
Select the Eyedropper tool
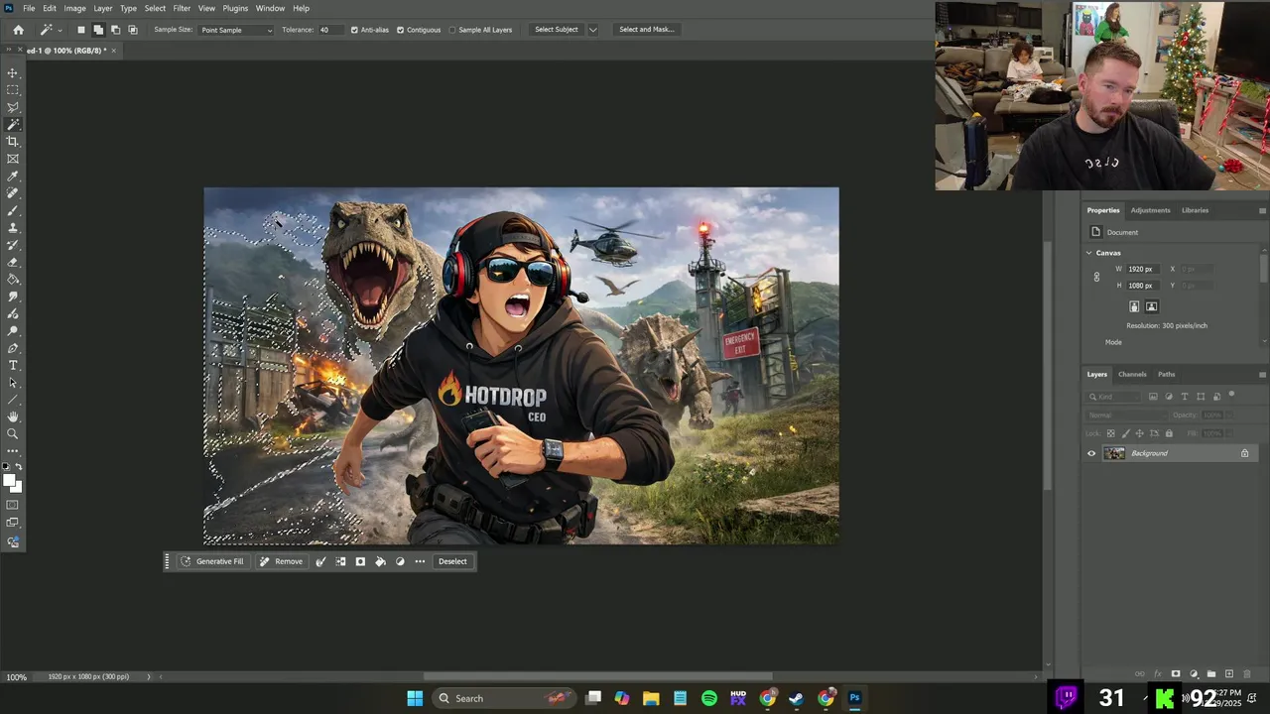[x=13, y=177]
